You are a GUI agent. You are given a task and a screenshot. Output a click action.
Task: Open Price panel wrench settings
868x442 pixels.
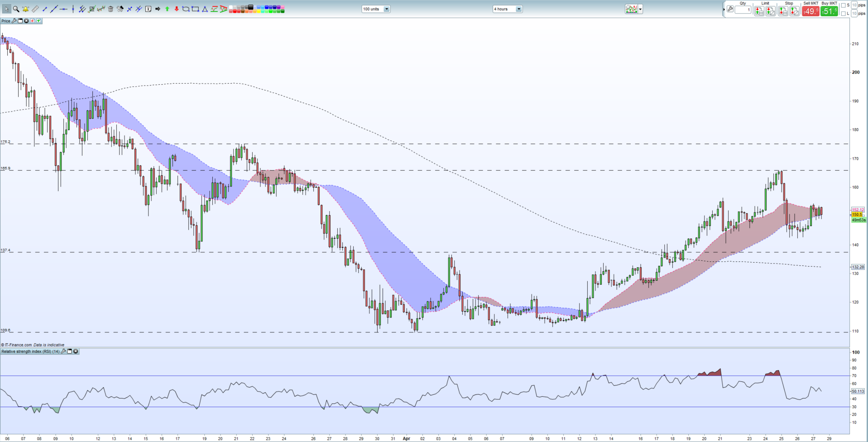point(14,21)
